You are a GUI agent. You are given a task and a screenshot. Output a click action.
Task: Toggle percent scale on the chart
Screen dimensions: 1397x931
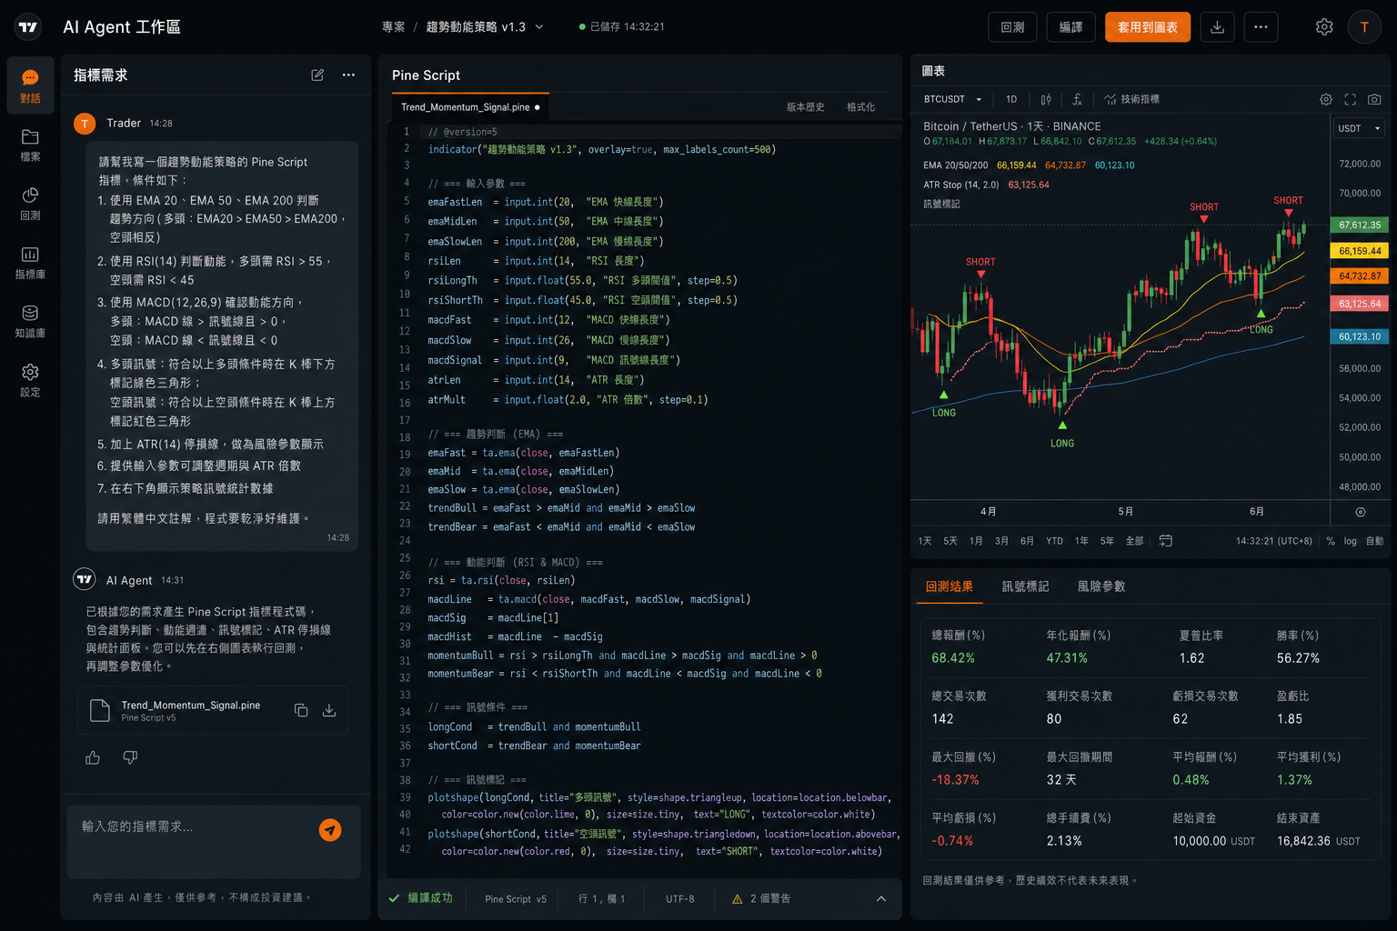(x=1331, y=541)
